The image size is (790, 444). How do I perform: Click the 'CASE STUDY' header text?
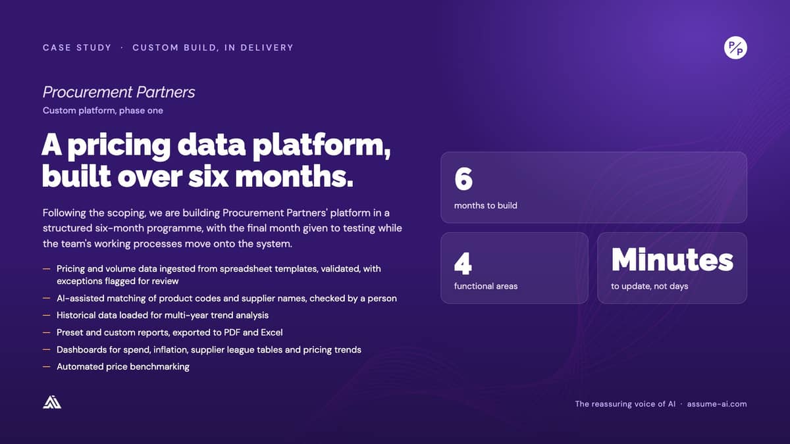click(x=77, y=47)
